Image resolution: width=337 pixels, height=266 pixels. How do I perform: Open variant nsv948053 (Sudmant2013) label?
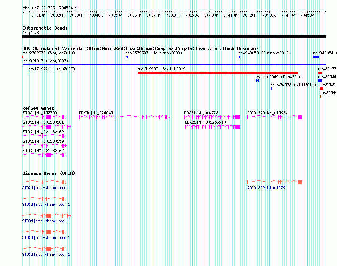264,53
